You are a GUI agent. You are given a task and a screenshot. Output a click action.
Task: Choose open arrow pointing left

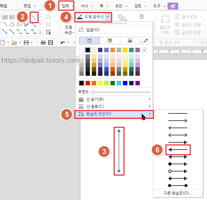click(x=178, y=128)
